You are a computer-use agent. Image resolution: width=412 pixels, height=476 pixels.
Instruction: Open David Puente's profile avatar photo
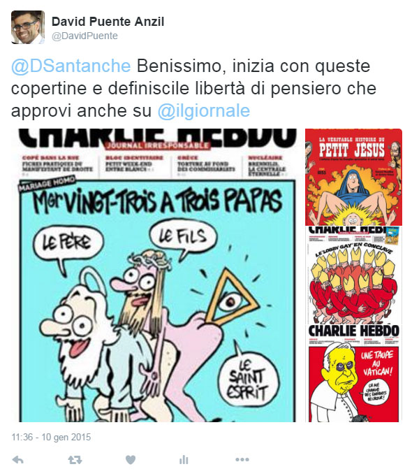tap(28, 27)
